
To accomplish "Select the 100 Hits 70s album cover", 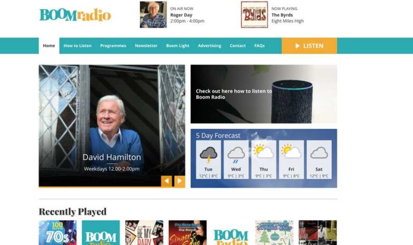I will point(58,233).
